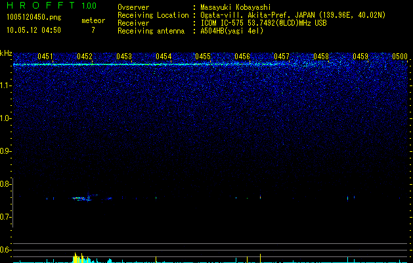Select the filename 1005120450.png

[34, 18]
